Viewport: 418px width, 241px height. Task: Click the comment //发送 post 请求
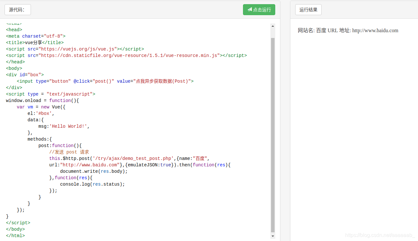tap(69, 152)
